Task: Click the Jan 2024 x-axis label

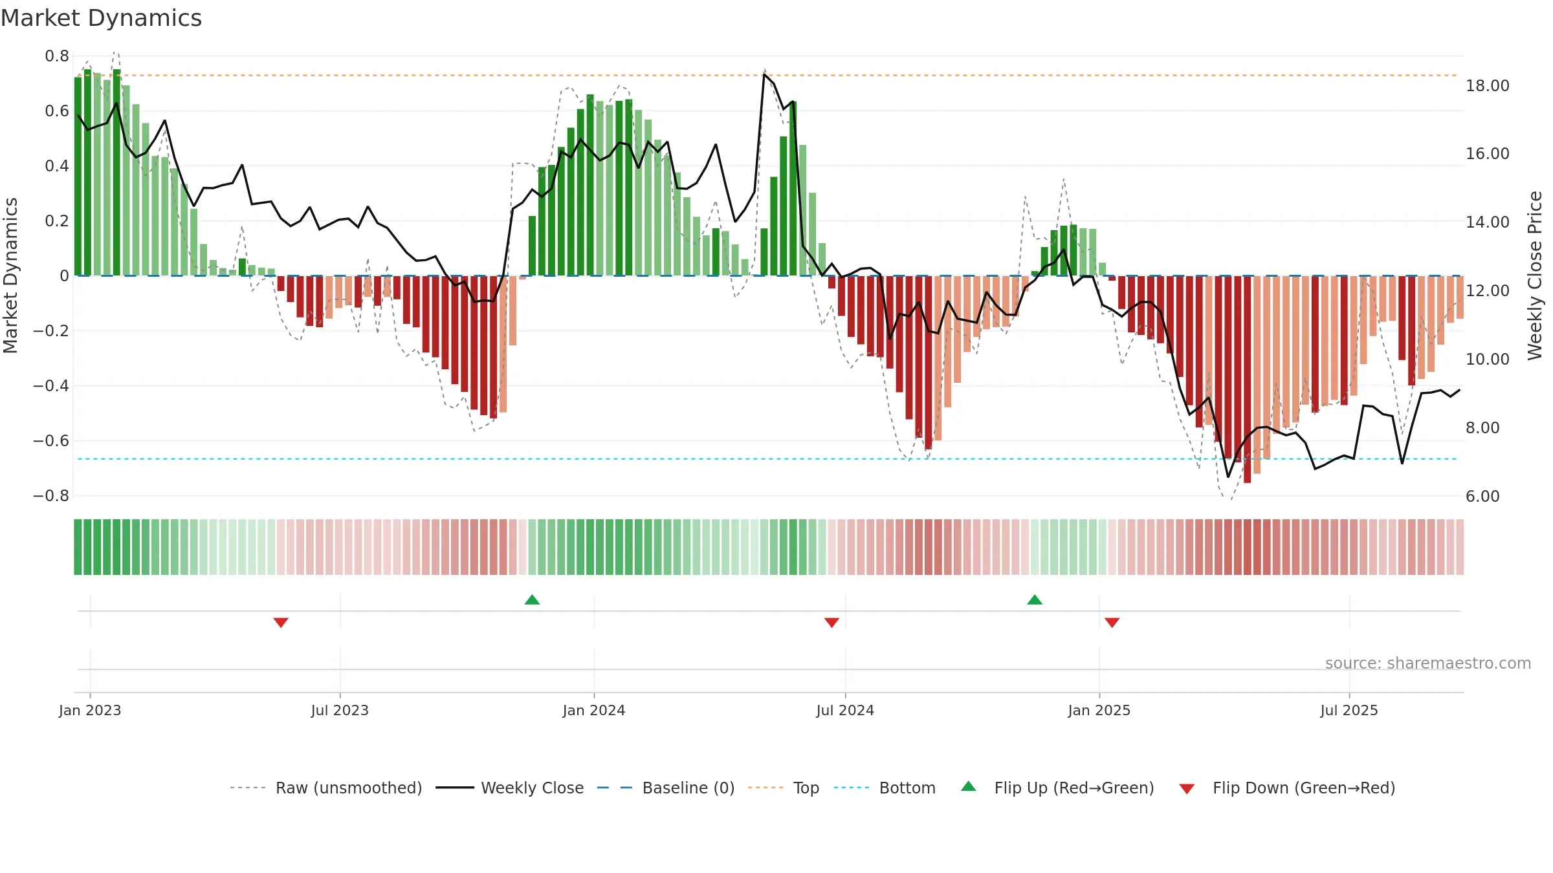Action: pyautogui.click(x=594, y=710)
